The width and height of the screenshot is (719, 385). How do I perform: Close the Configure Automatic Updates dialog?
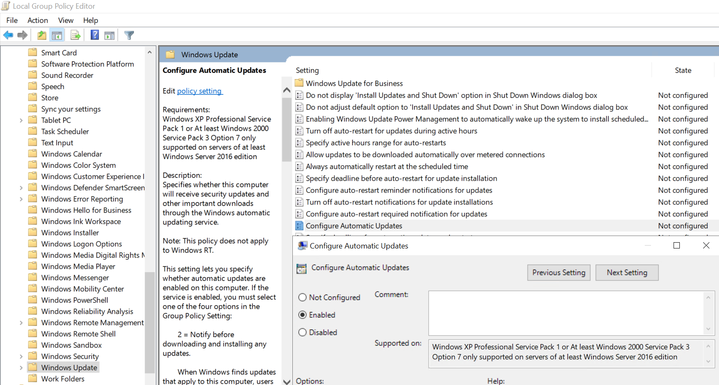click(706, 246)
